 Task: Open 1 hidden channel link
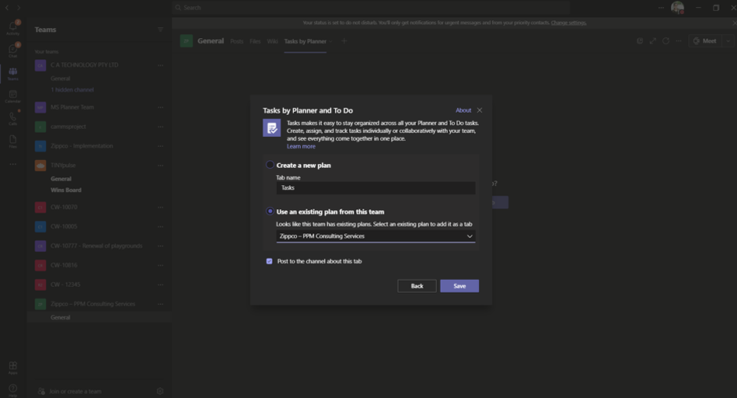(x=72, y=89)
